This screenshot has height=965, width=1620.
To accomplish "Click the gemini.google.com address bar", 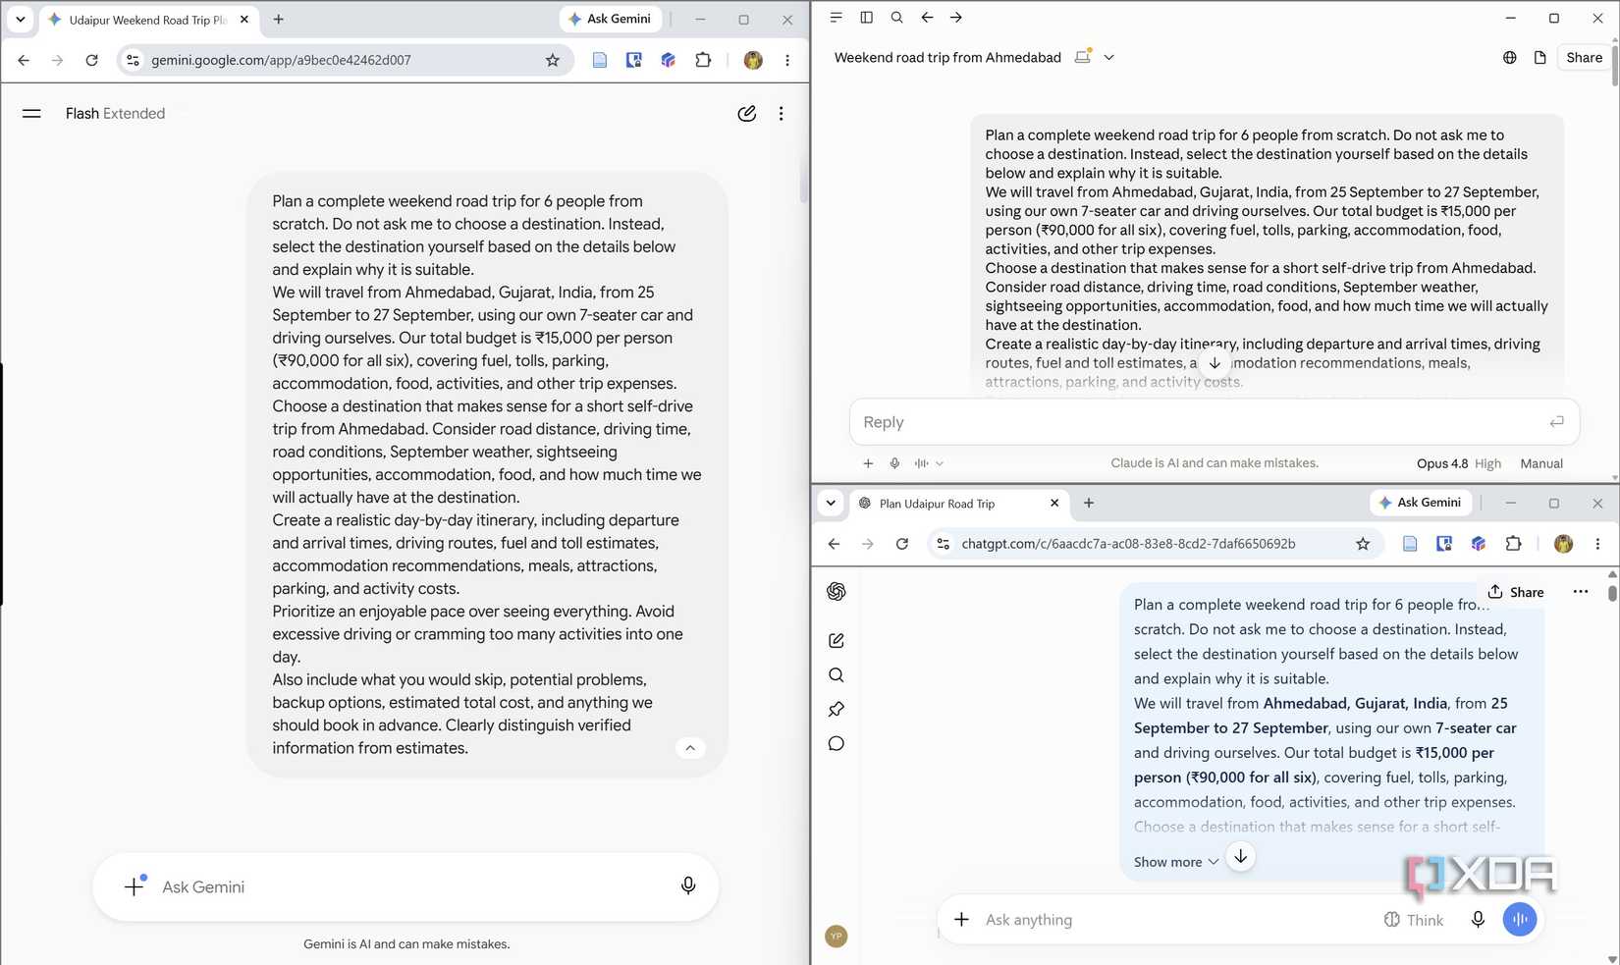I will (x=344, y=60).
